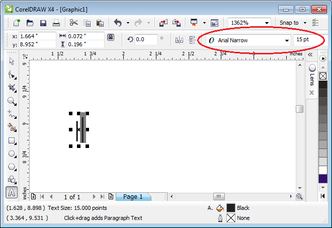Choose the Rectangle tool

[x=11, y=141]
